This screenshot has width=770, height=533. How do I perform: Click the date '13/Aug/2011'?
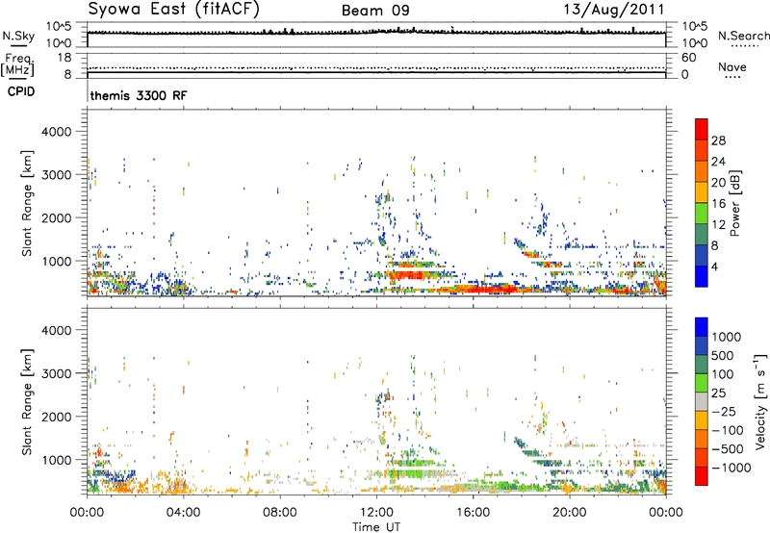[x=614, y=10]
